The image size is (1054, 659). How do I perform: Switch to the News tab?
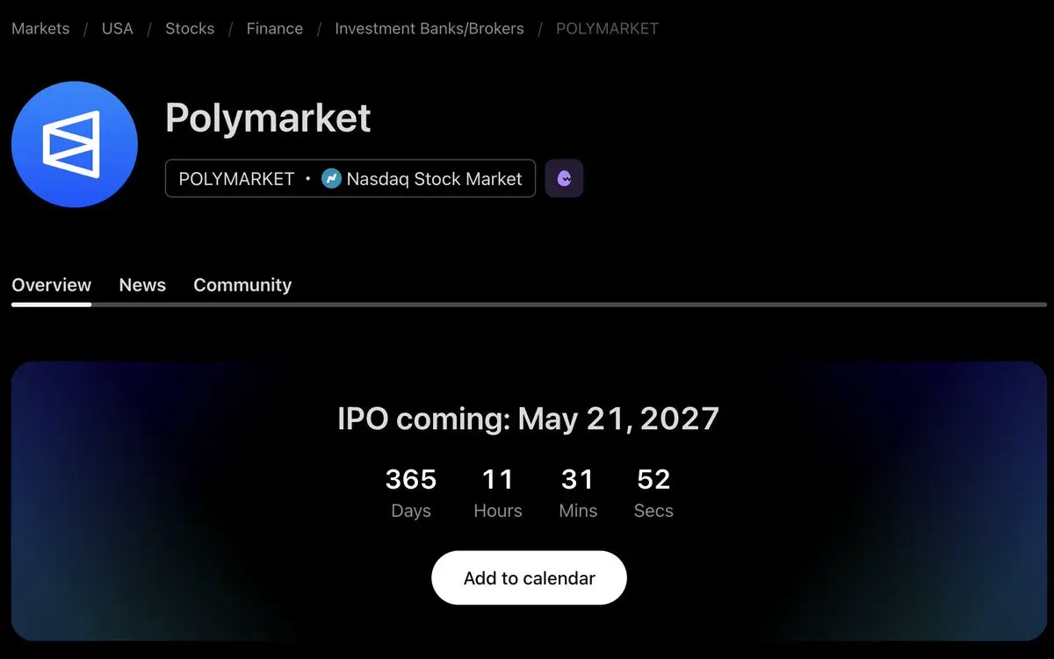(x=142, y=285)
